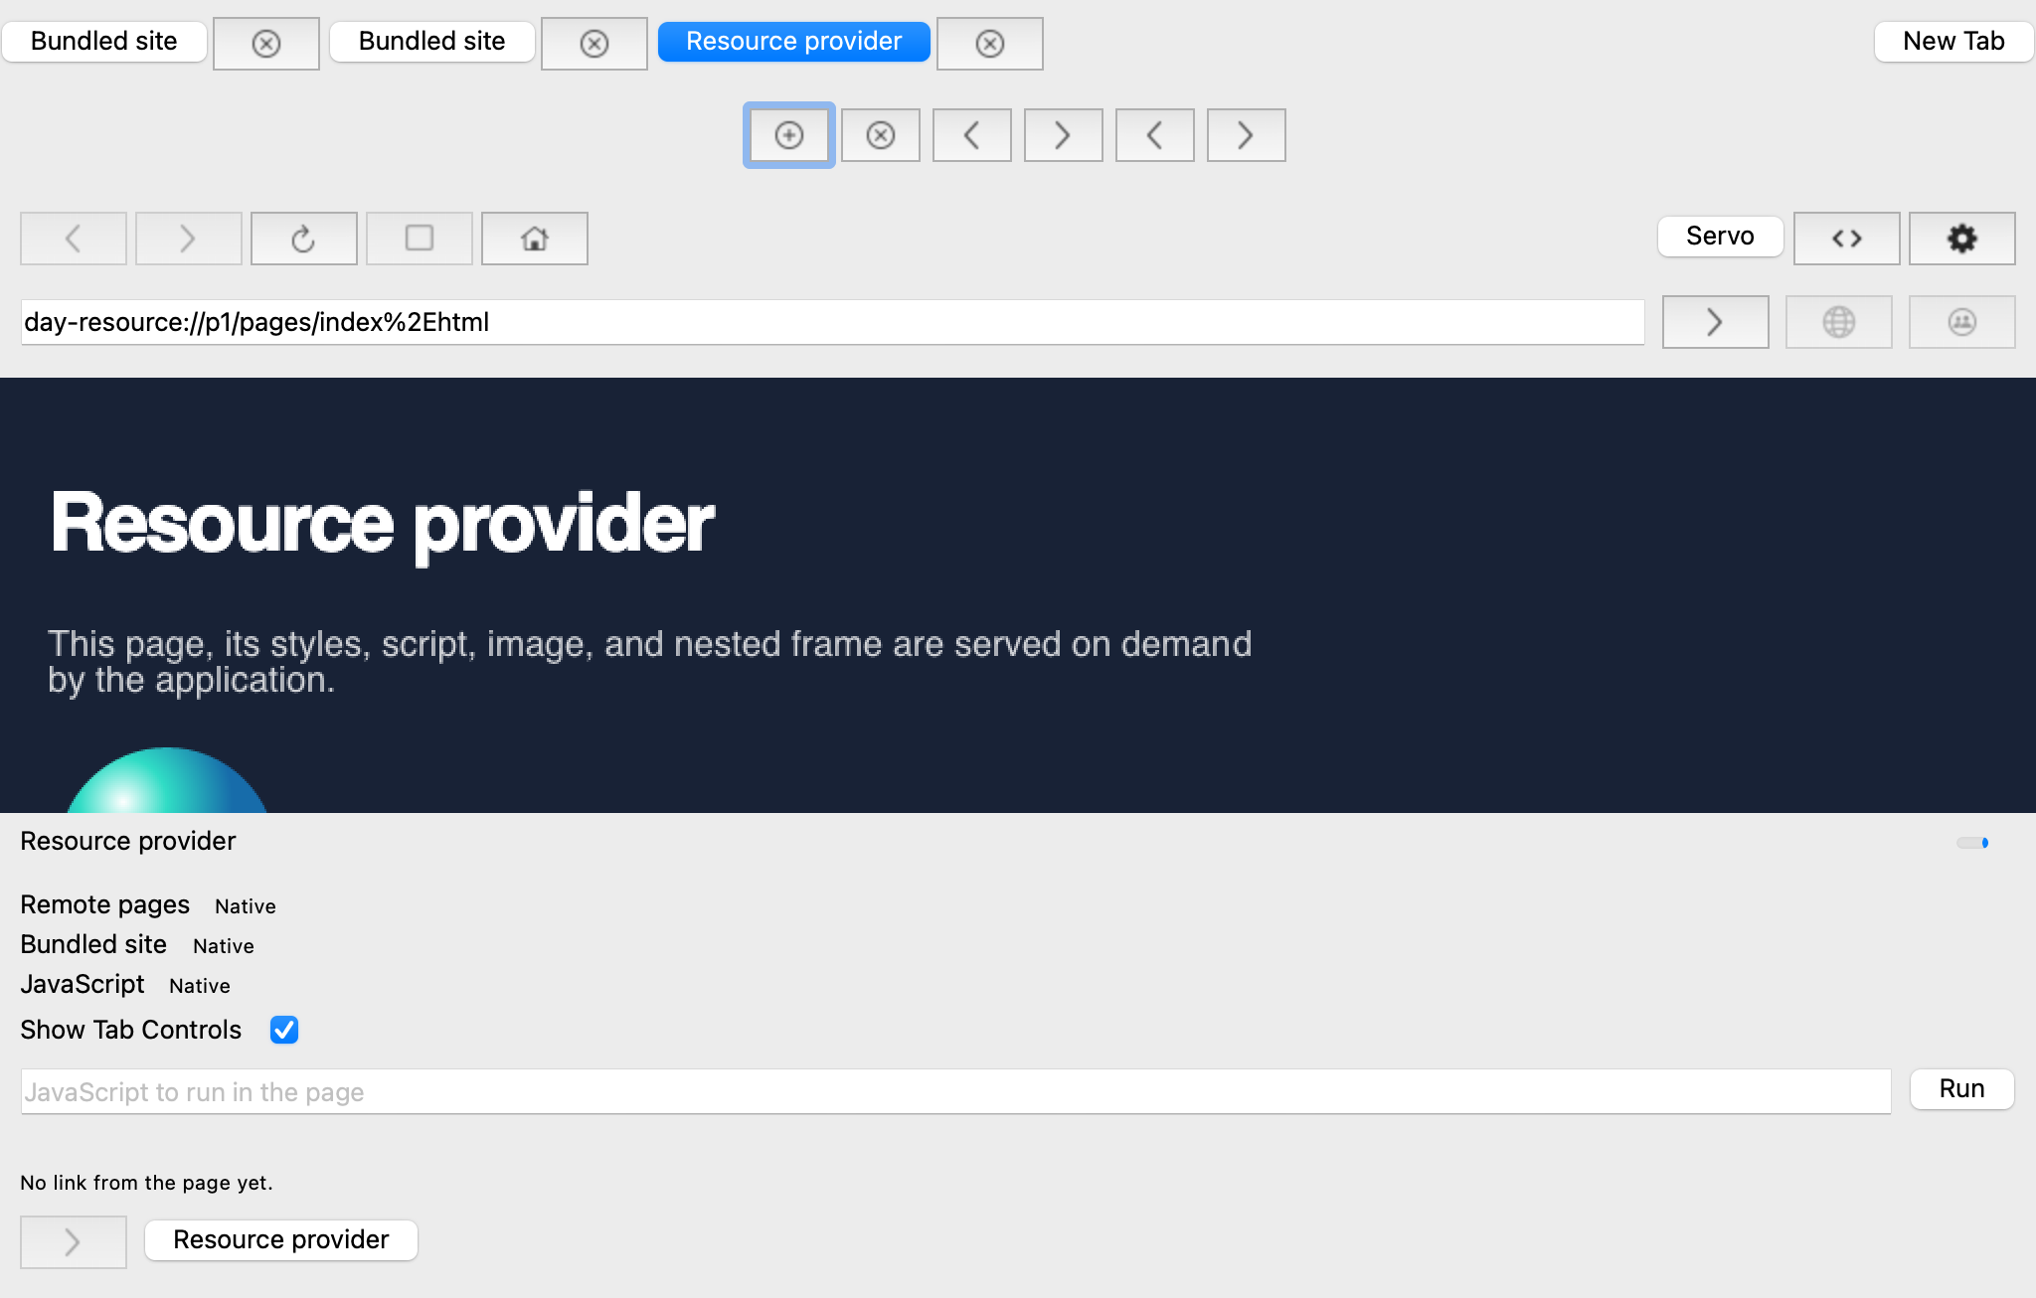
Task: Click the 'JavaScript to run in the page' field
Action: 956,1092
